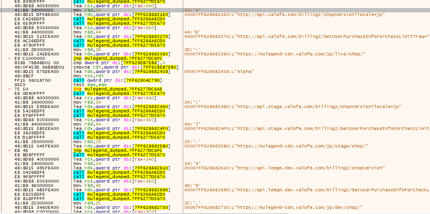The height and width of the screenshot is (214, 430).
Task: Select the opcode bytes E8 3626EDFE
Action: 29,133
